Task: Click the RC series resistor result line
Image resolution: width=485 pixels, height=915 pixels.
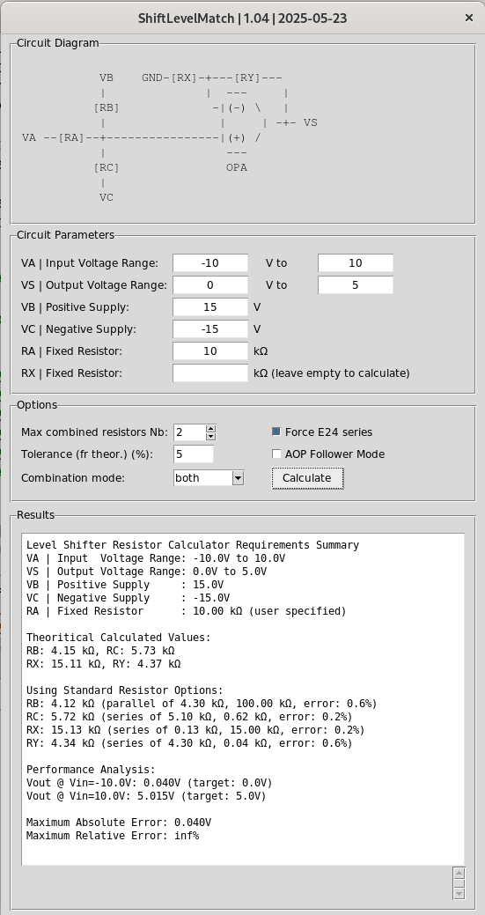Action: [x=189, y=717]
